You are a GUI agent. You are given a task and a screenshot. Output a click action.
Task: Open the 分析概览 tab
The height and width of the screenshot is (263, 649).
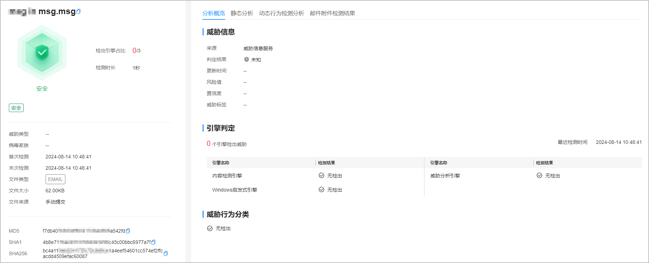pyautogui.click(x=214, y=13)
